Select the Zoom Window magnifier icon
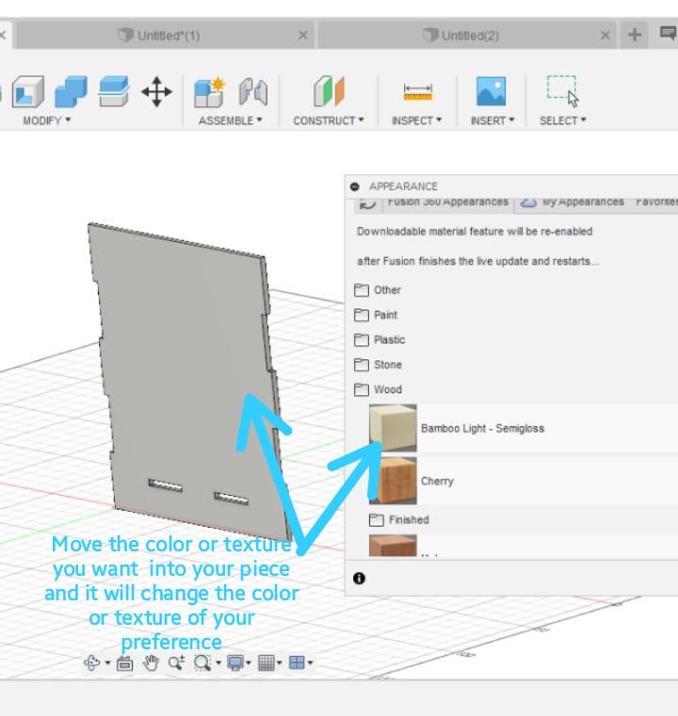The width and height of the screenshot is (678, 716). pyautogui.click(x=202, y=662)
